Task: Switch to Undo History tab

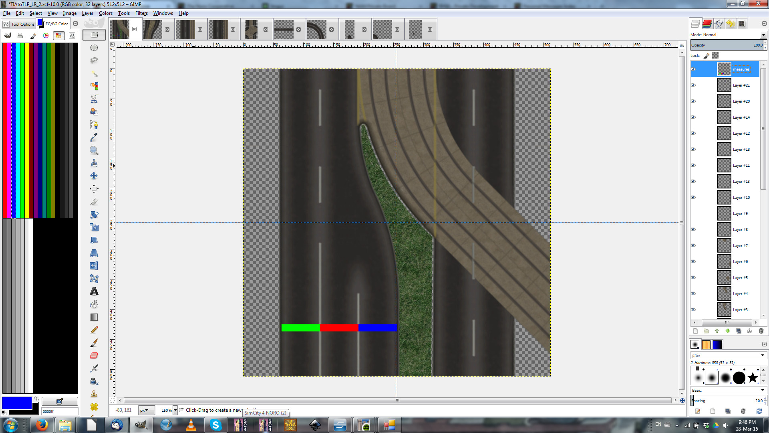Action: click(730, 24)
